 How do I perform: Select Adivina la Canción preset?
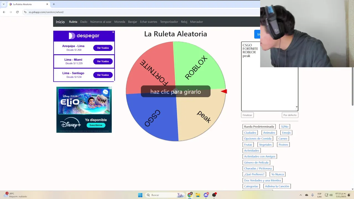[277, 186]
